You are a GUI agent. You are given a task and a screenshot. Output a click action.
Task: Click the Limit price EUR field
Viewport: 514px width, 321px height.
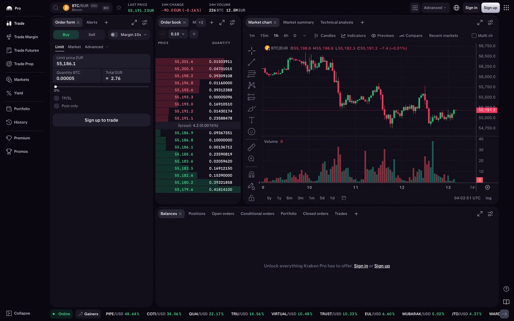pyautogui.click(x=102, y=61)
